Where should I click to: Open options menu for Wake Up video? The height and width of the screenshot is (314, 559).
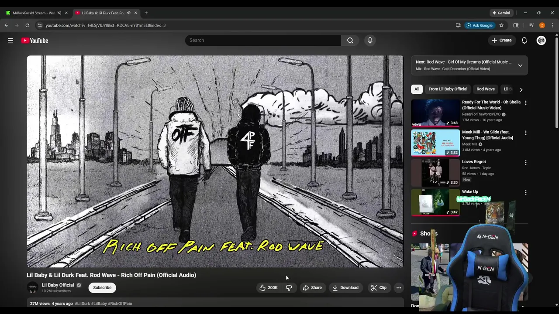[525, 193]
